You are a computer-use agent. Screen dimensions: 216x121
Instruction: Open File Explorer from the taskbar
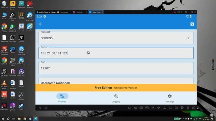click(19, 119)
